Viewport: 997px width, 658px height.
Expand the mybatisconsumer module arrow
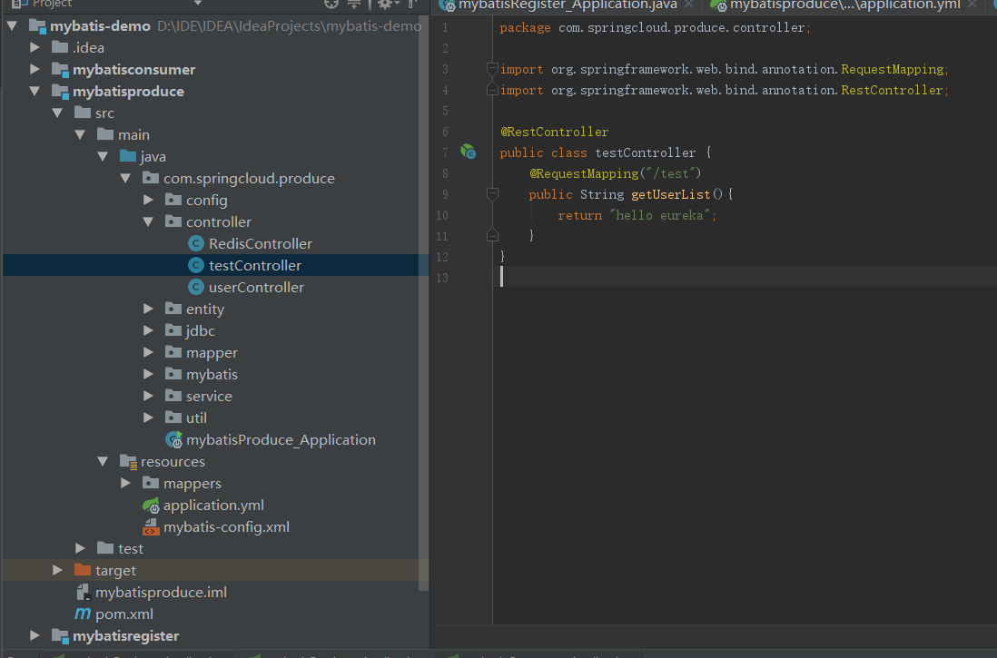click(x=35, y=69)
